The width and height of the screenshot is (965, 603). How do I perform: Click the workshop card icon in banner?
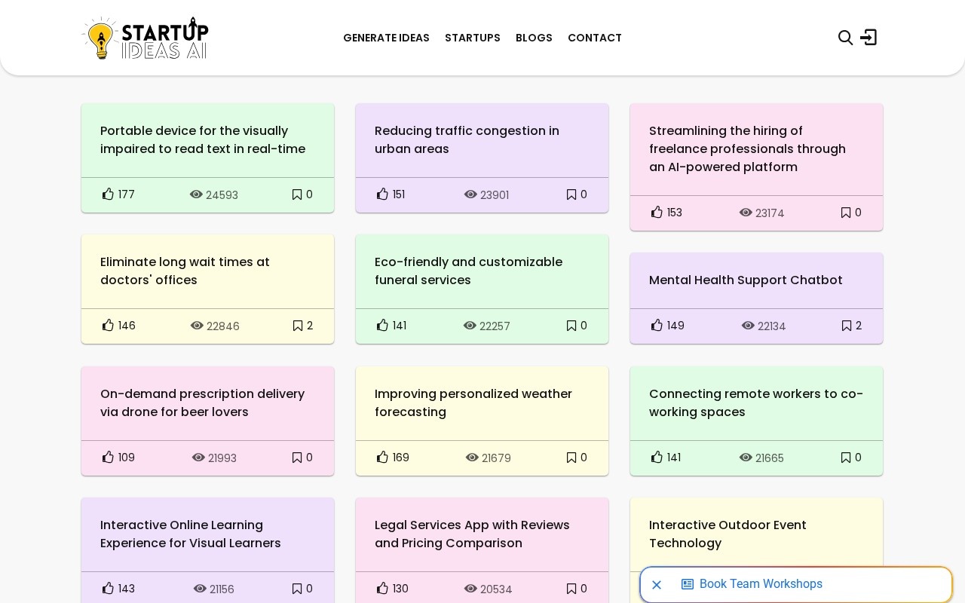688,584
